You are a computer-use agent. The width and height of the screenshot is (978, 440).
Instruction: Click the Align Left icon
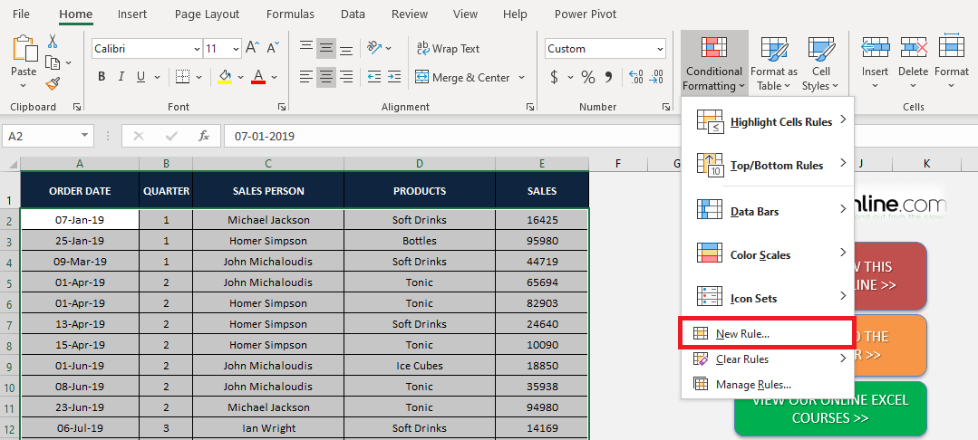click(306, 77)
